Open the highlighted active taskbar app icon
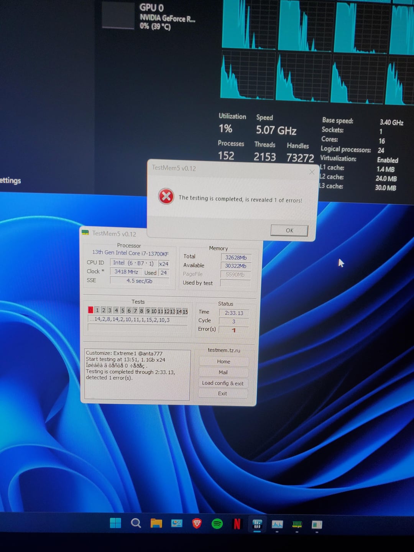Viewport: 414px width, 552px height. click(257, 524)
